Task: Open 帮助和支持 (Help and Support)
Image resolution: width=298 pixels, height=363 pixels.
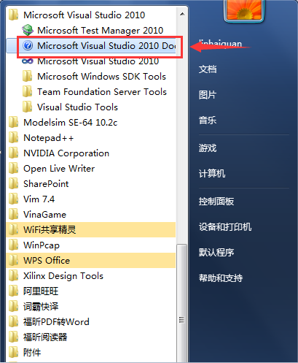Action: pyautogui.click(x=221, y=278)
